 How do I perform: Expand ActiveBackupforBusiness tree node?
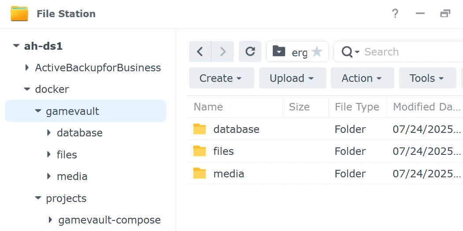[27, 68]
